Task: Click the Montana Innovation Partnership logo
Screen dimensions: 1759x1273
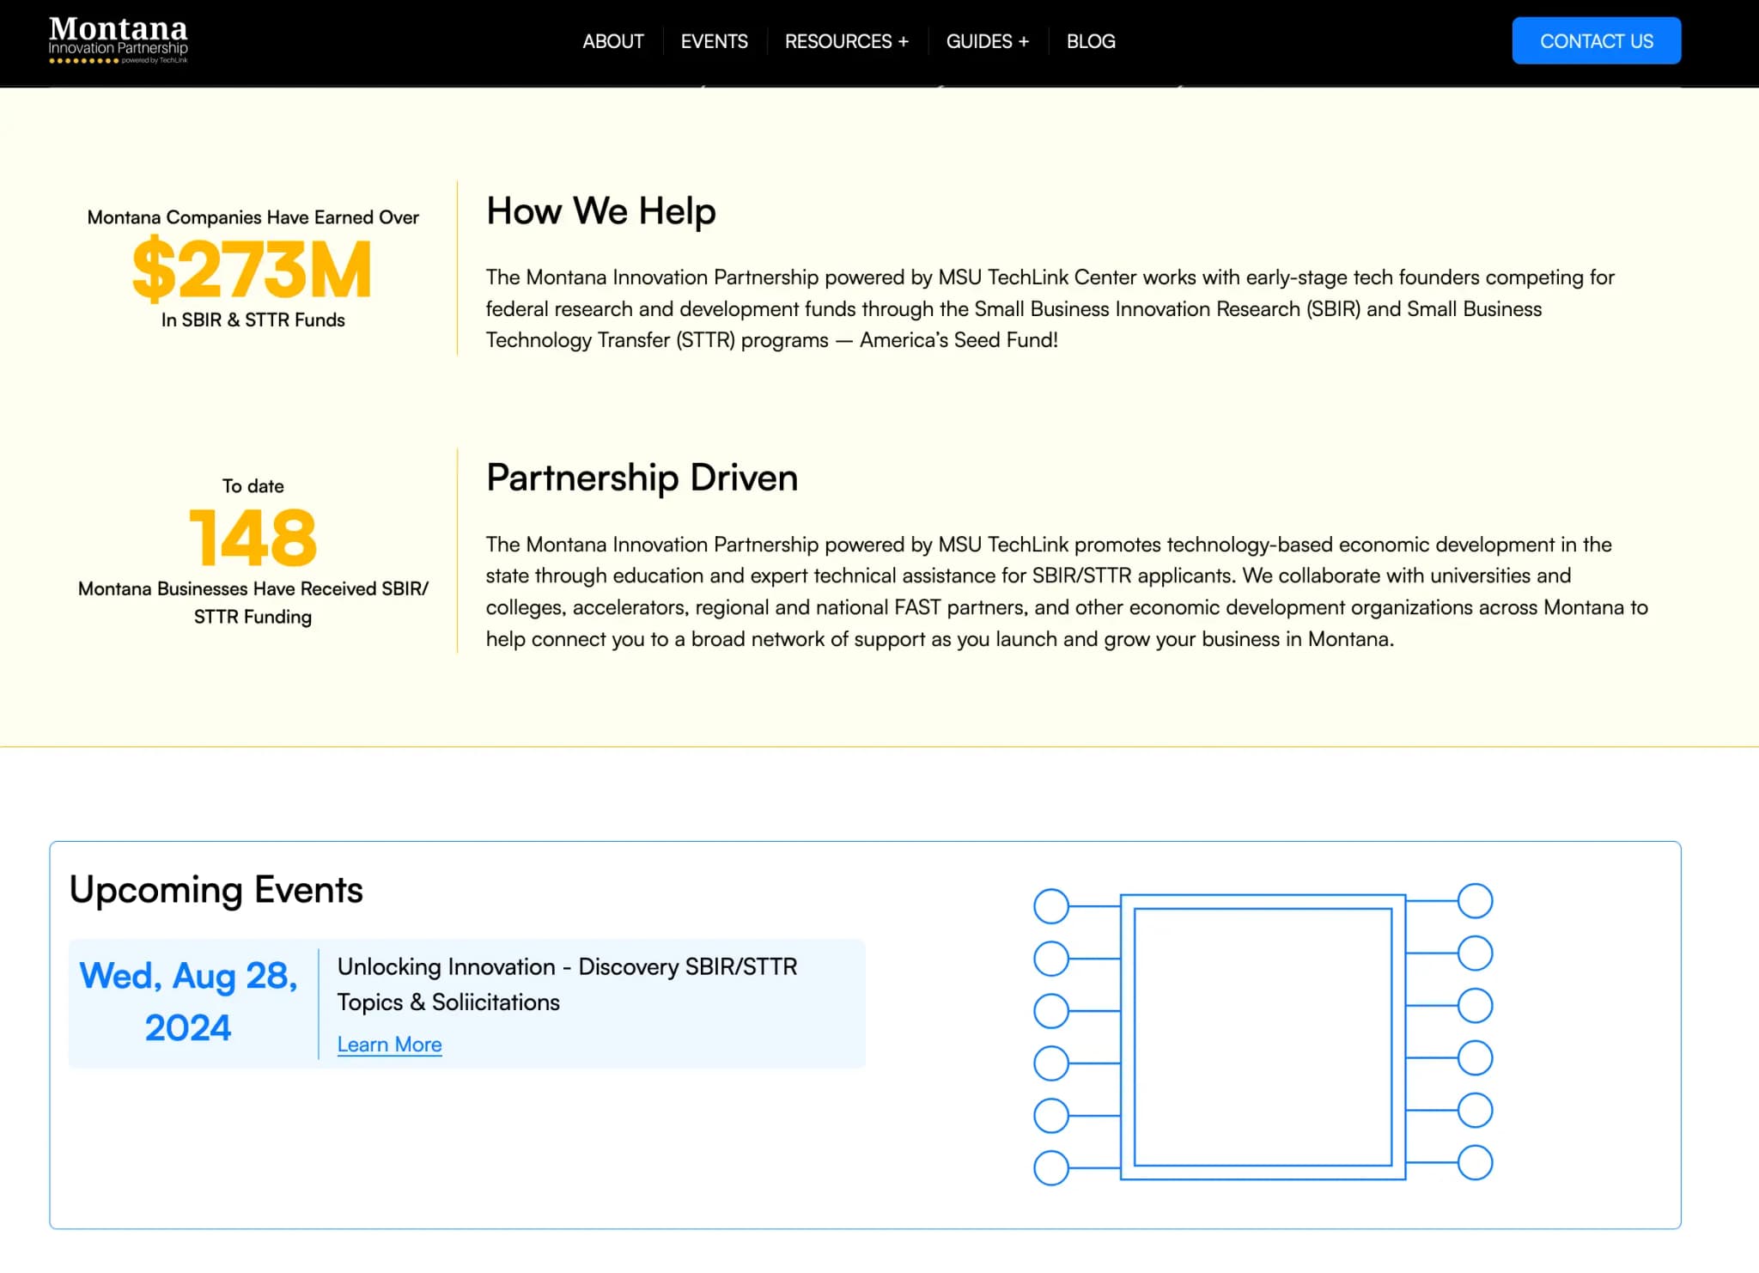Action: (x=120, y=41)
